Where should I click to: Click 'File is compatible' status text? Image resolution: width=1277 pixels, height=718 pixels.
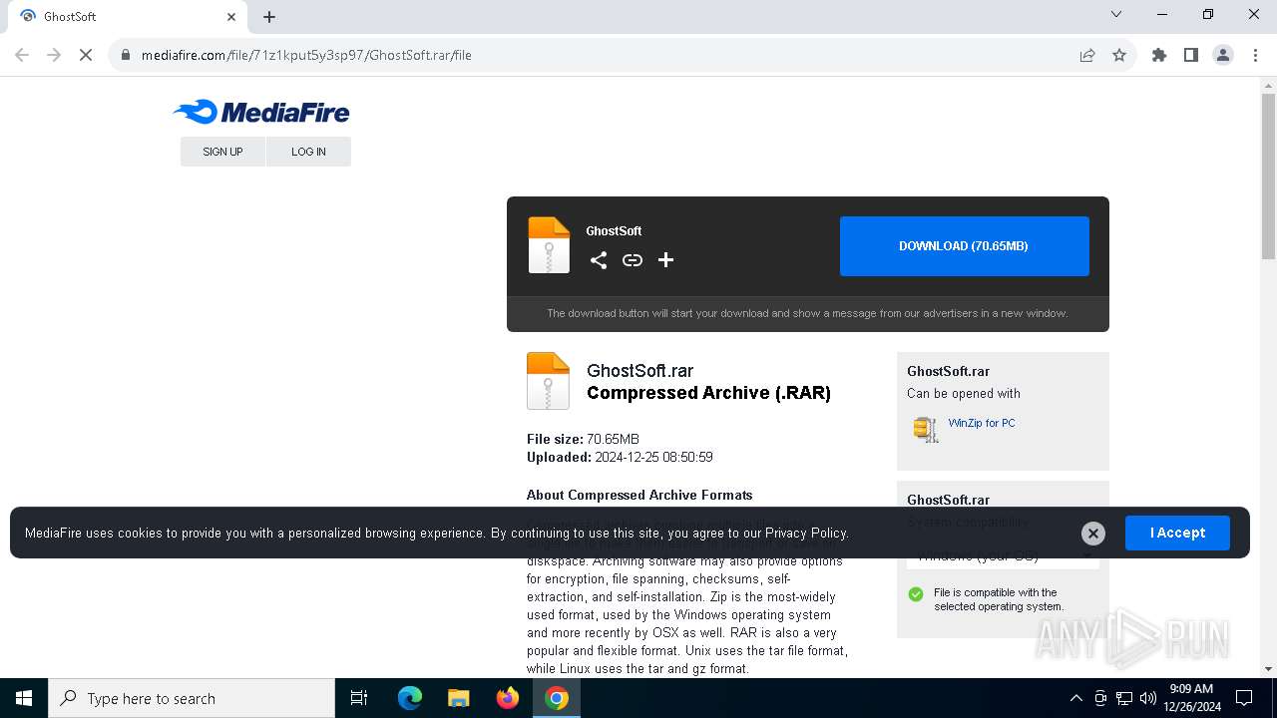[999, 599]
